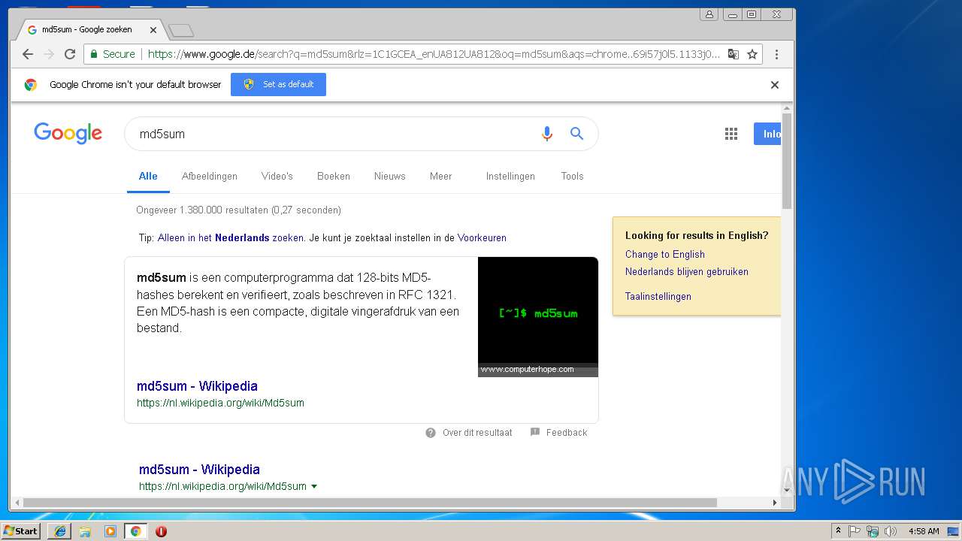Screen dimensions: 962x541
Task: Open the Instellingen menu
Action: [x=510, y=176]
